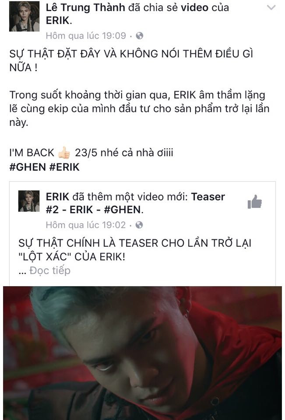Expand the post with Đọc tiếp

click(x=50, y=270)
